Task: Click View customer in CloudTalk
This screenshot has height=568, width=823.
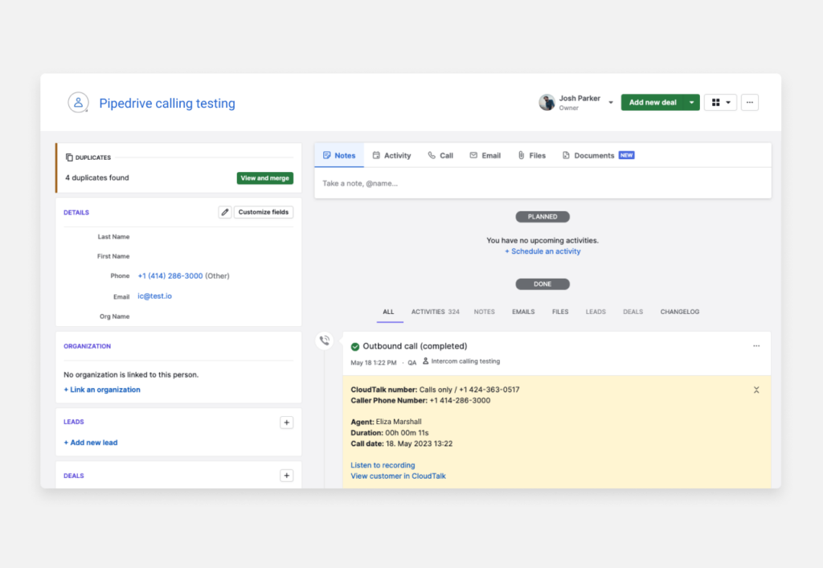Action: (398, 476)
